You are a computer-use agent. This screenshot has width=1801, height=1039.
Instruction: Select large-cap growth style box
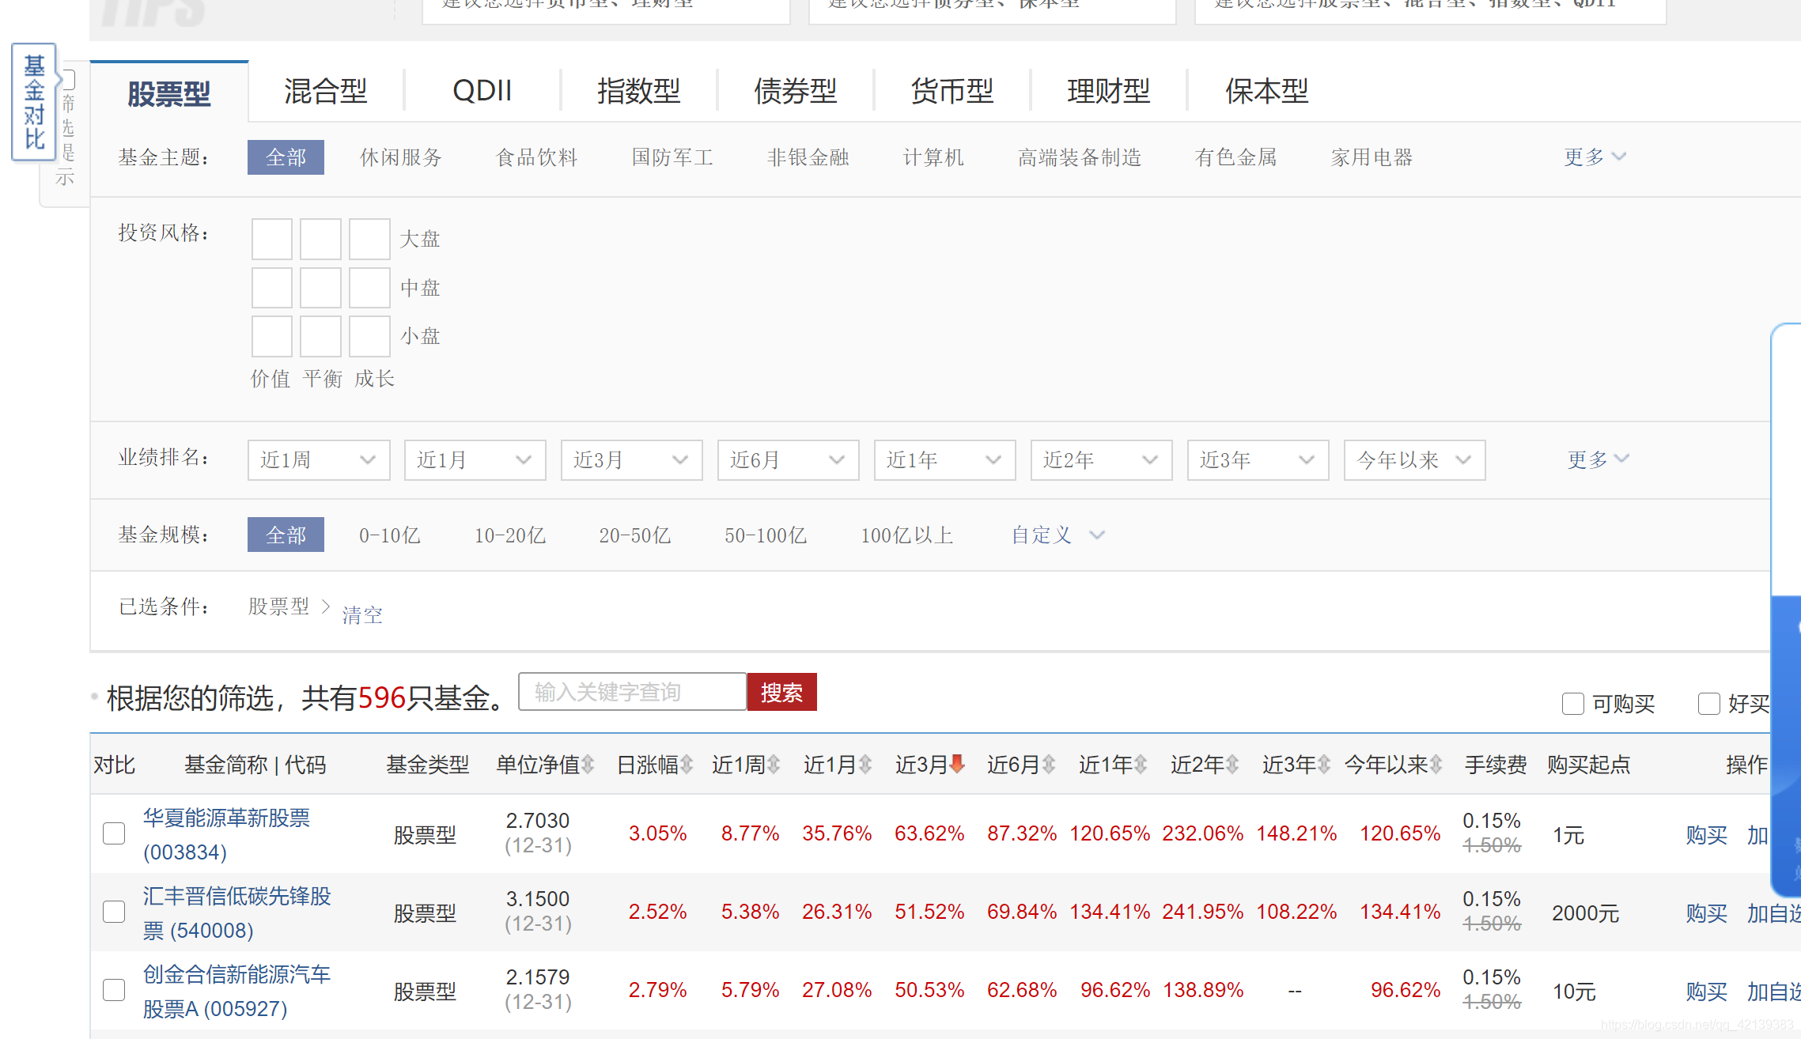(369, 239)
